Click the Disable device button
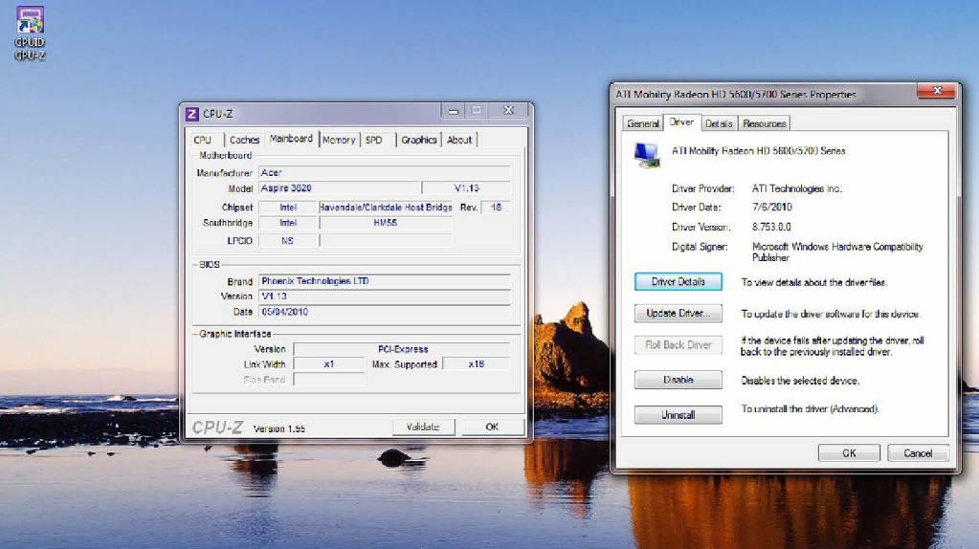The image size is (979, 549). coord(679,380)
